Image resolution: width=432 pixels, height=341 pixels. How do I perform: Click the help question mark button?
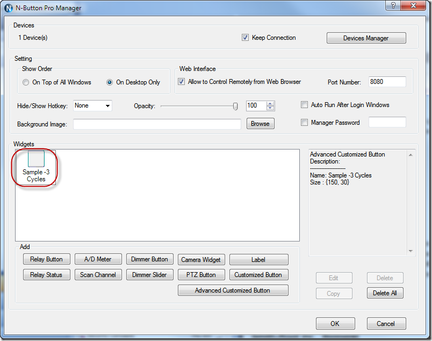pos(393,5)
